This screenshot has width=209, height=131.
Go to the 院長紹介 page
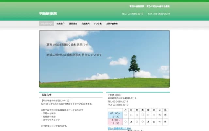point(60,24)
